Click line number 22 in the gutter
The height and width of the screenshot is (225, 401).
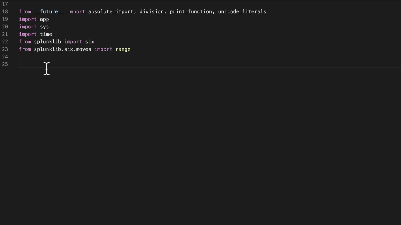coord(5,42)
